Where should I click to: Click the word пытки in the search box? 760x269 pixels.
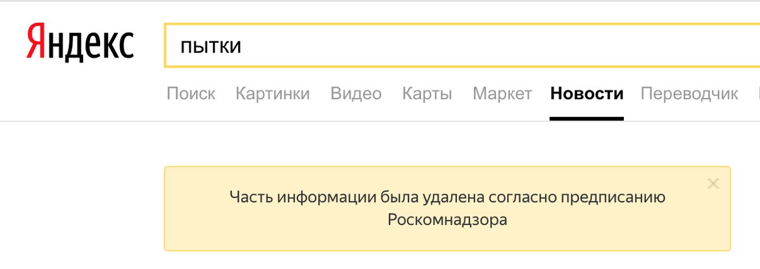(210, 47)
